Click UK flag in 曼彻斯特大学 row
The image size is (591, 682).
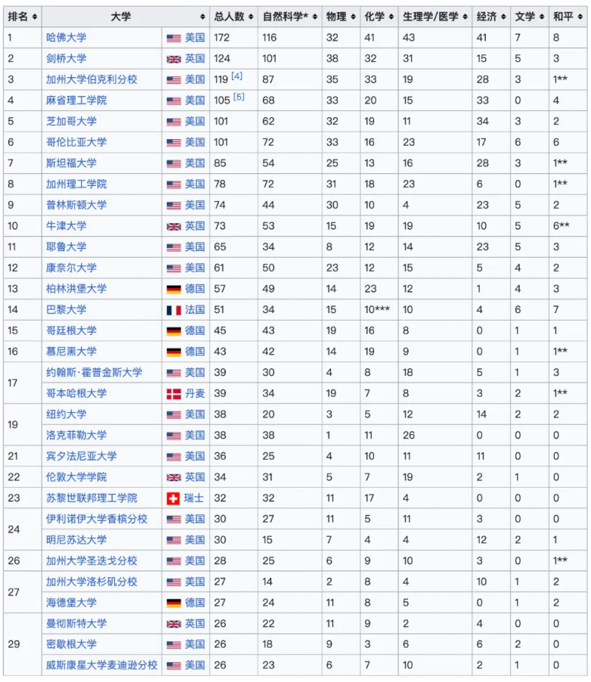pyautogui.click(x=174, y=624)
